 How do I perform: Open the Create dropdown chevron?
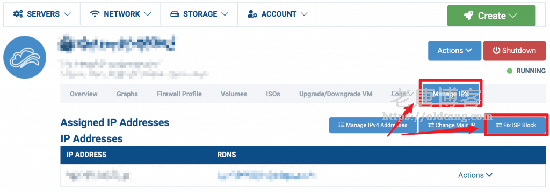coord(512,16)
